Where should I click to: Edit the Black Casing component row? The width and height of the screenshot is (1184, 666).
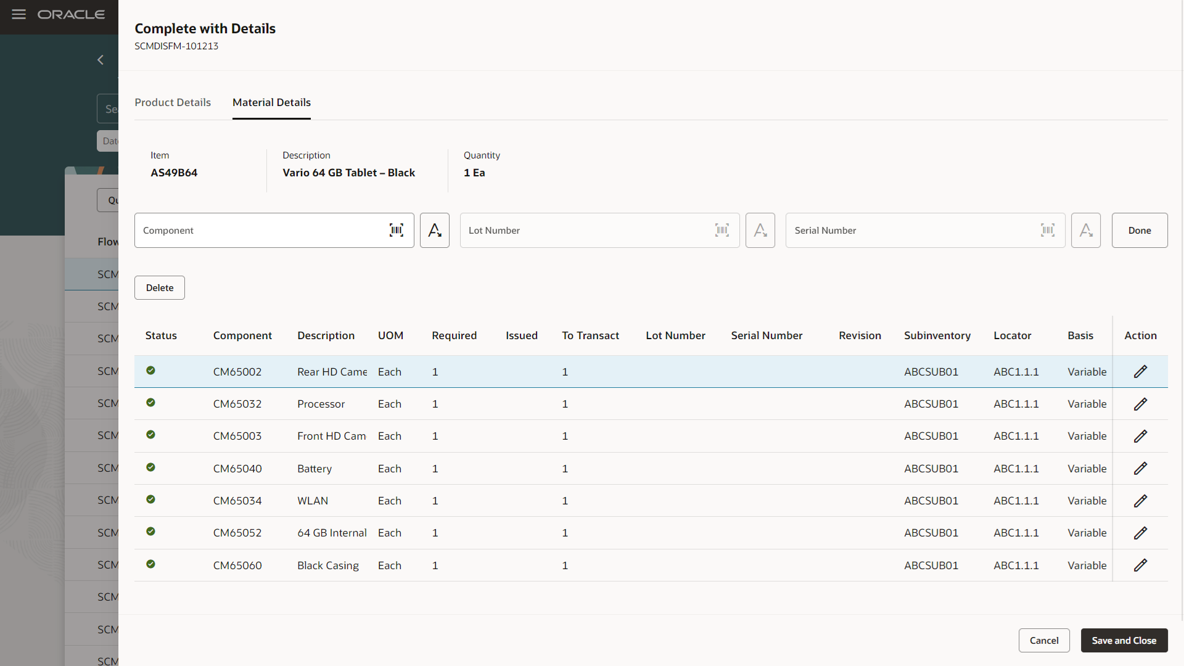pos(1140,565)
